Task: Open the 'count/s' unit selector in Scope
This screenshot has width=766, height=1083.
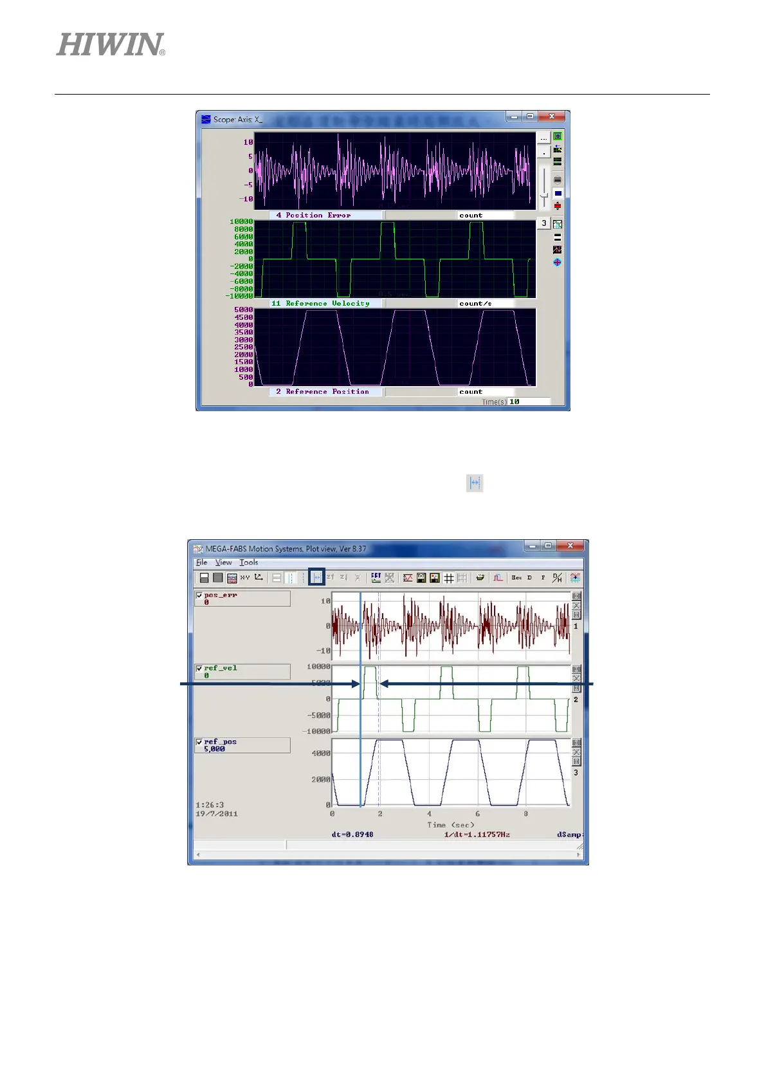Action: tap(486, 303)
